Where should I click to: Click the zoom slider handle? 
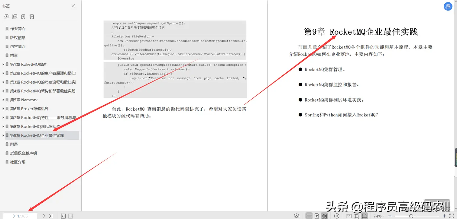(x=411, y=216)
